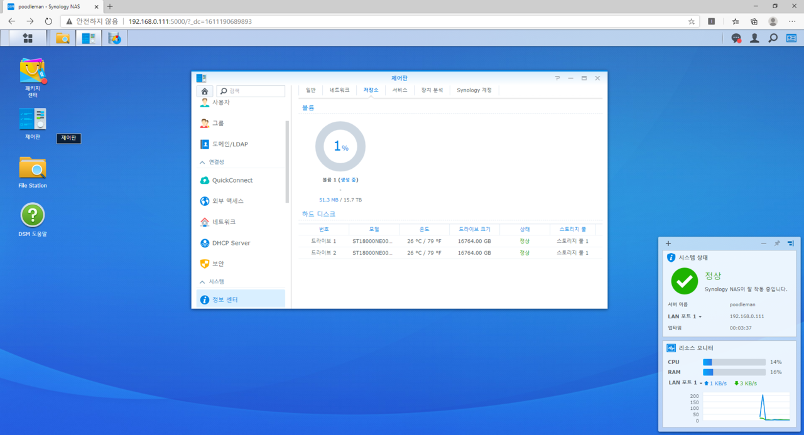Open the widgets panel icon in taskbar
The height and width of the screenshot is (435, 804).
tap(791, 38)
